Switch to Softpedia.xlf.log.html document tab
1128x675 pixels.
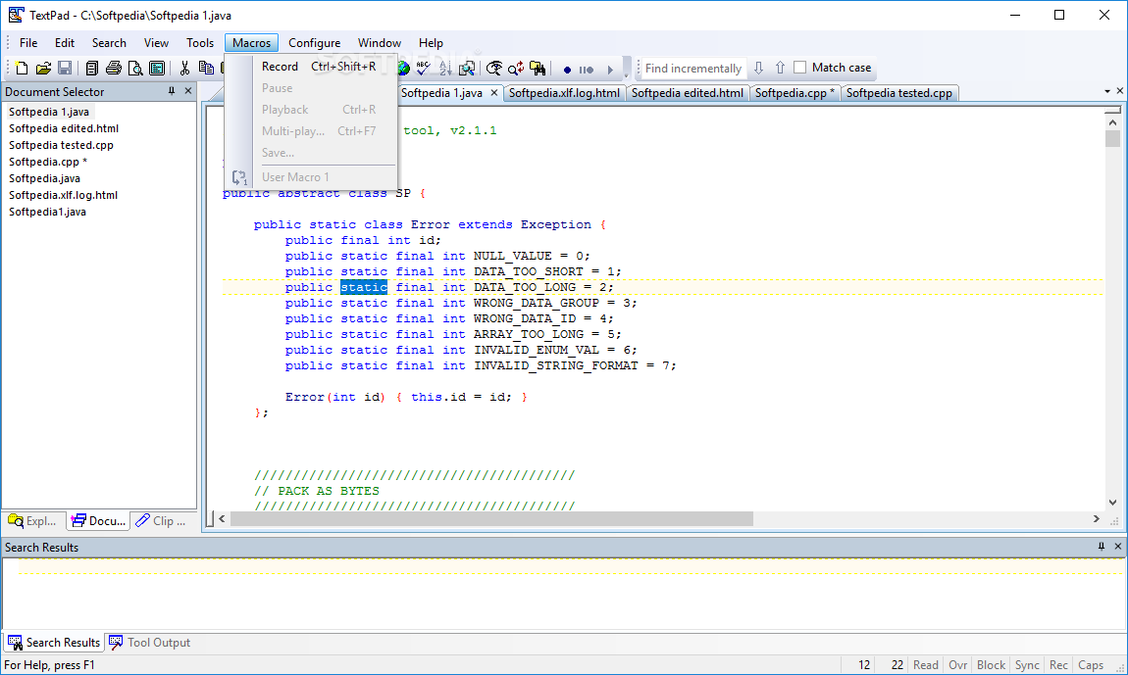point(564,93)
